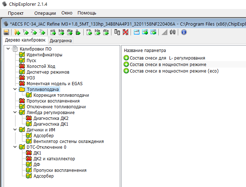Click the red X compare icon
The width and height of the screenshot is (246, 187).
pyautogui.click(x=125, y=32)
